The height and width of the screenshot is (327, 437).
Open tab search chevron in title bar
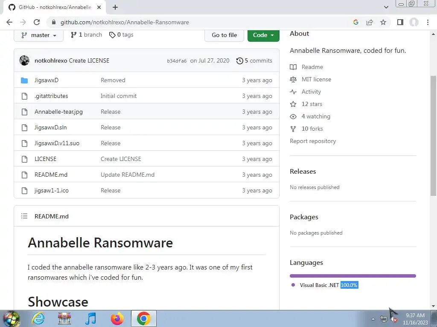coord(386,7)
